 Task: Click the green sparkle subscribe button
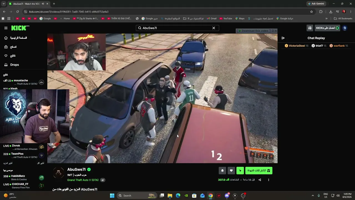click(240, 171)
